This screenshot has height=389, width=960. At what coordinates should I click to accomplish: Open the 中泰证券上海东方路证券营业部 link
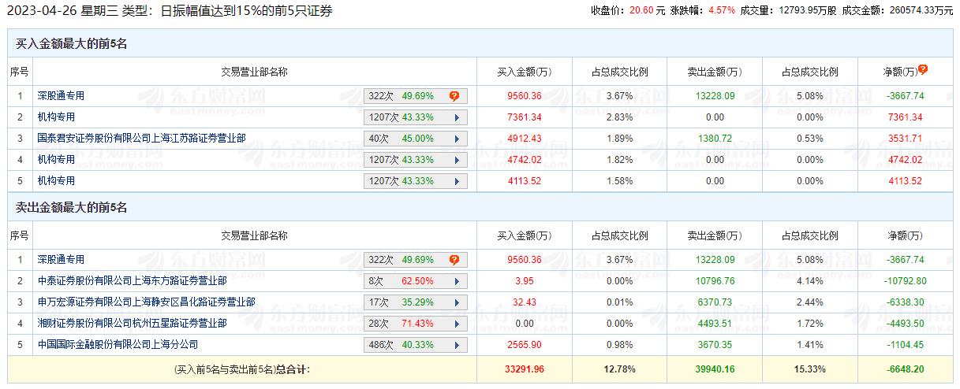point(132,281)
